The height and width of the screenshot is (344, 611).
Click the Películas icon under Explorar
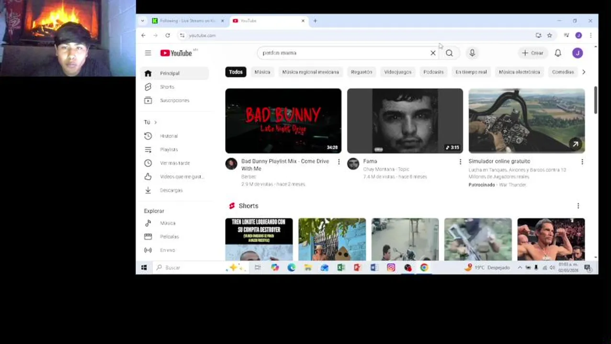tap(148, 236)
